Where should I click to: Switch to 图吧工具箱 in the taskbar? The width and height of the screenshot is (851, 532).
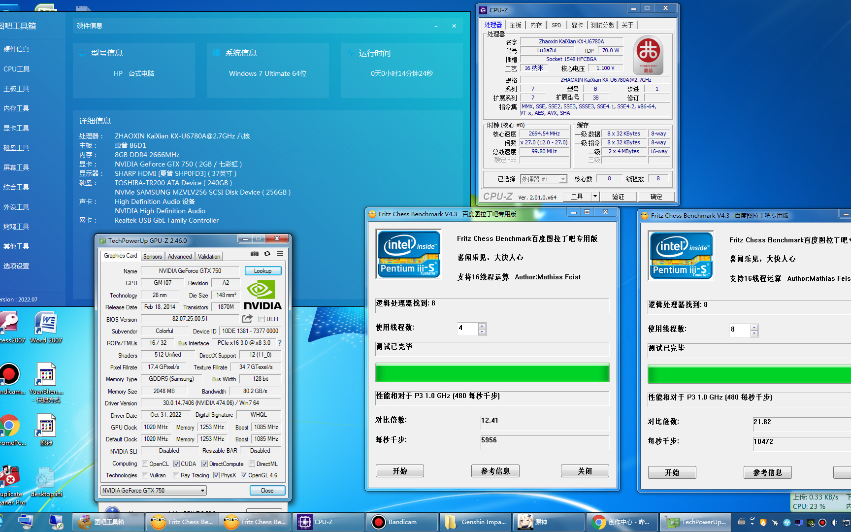click(x=109, y=522)
